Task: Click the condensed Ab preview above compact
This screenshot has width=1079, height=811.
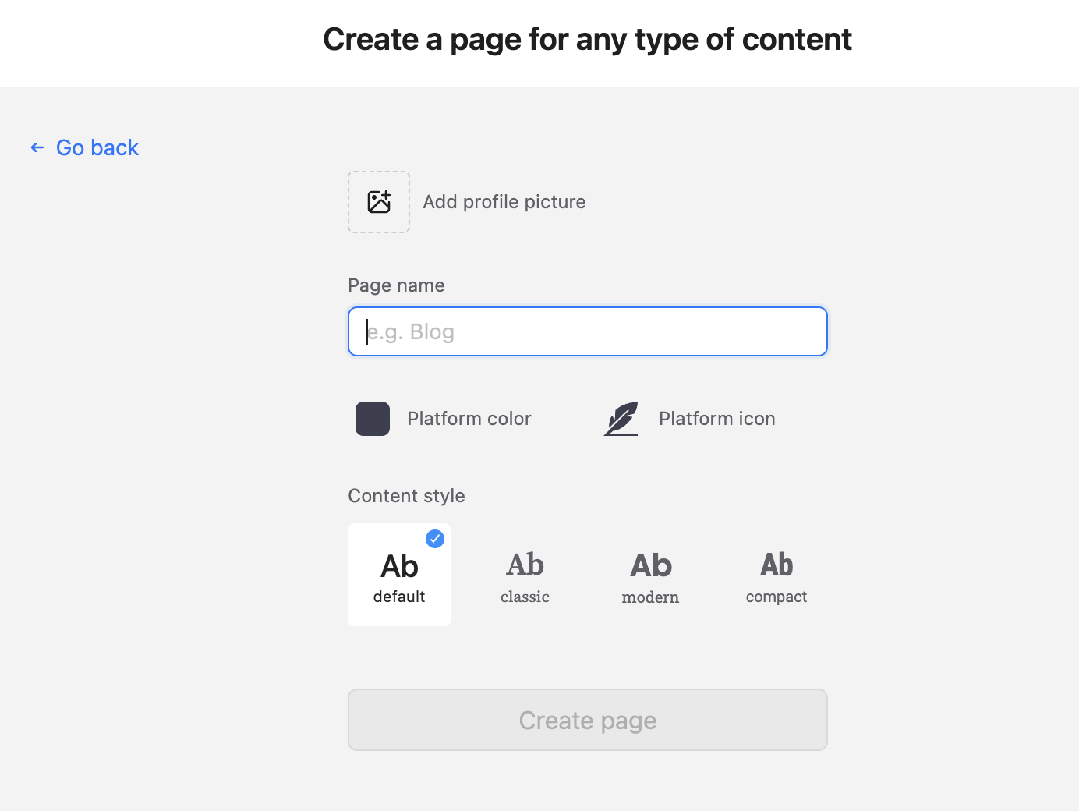Action: pos(777,565)
